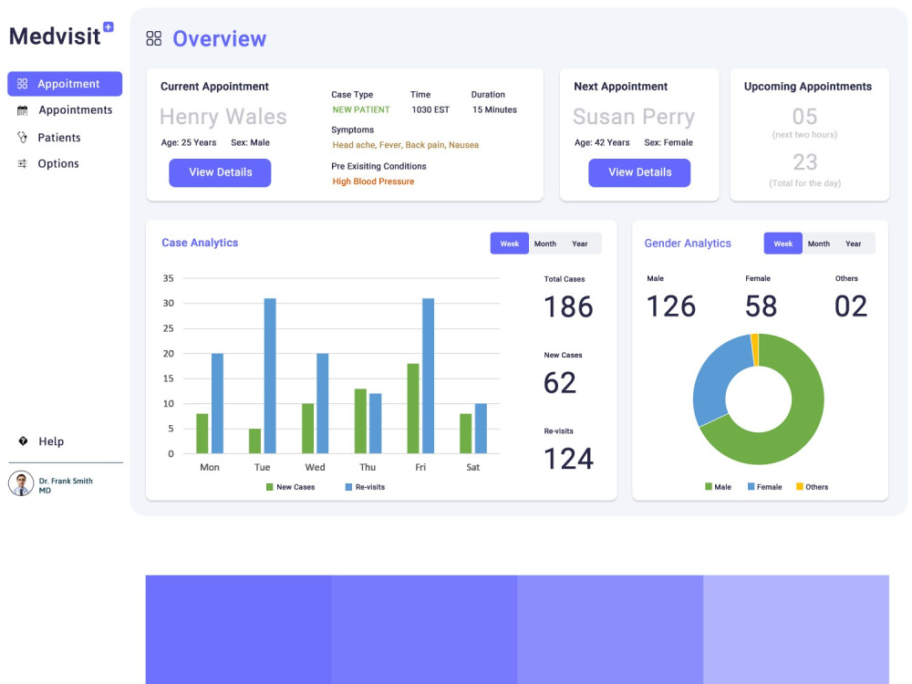
Task: Click the New Cases green legend marker
Action: (x=269, y=487)
